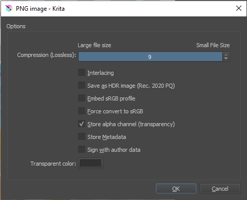Click the 'Small File Size' label

[213, 45]
